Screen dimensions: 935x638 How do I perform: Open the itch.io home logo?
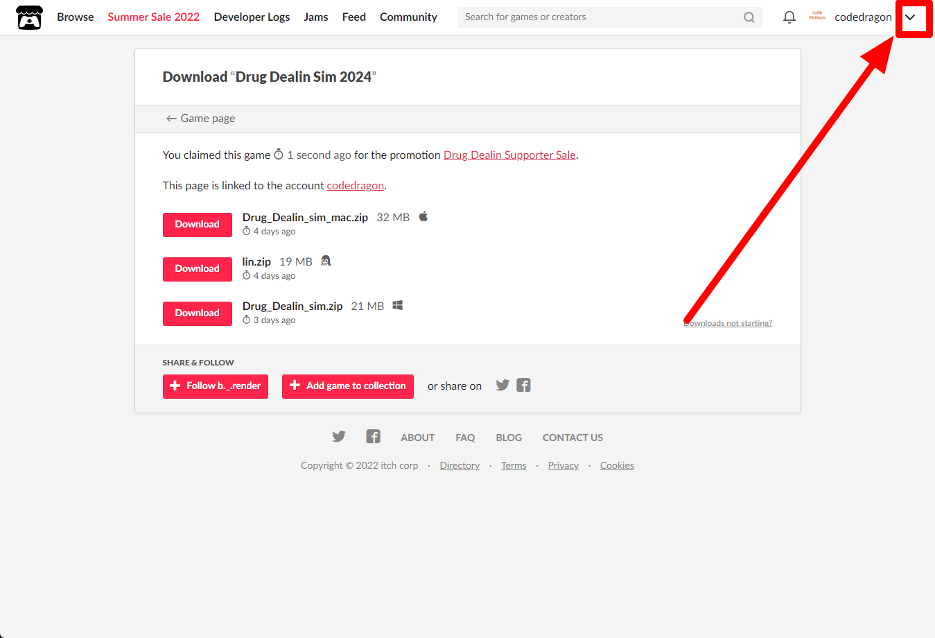[x=29, y=17]
